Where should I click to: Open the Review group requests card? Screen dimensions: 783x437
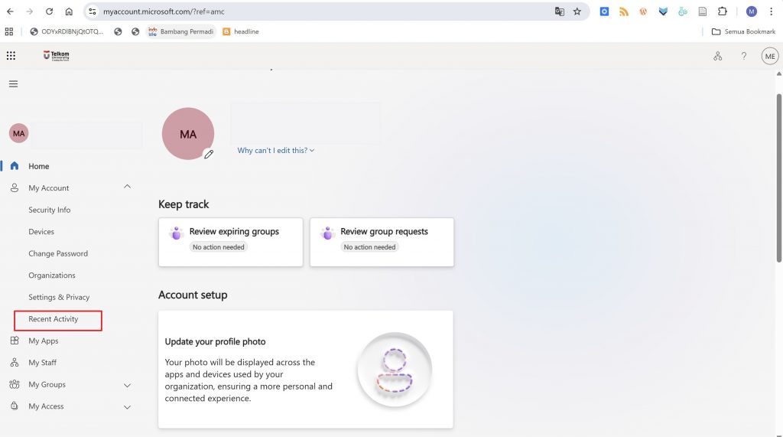click(x=382, y=242)
